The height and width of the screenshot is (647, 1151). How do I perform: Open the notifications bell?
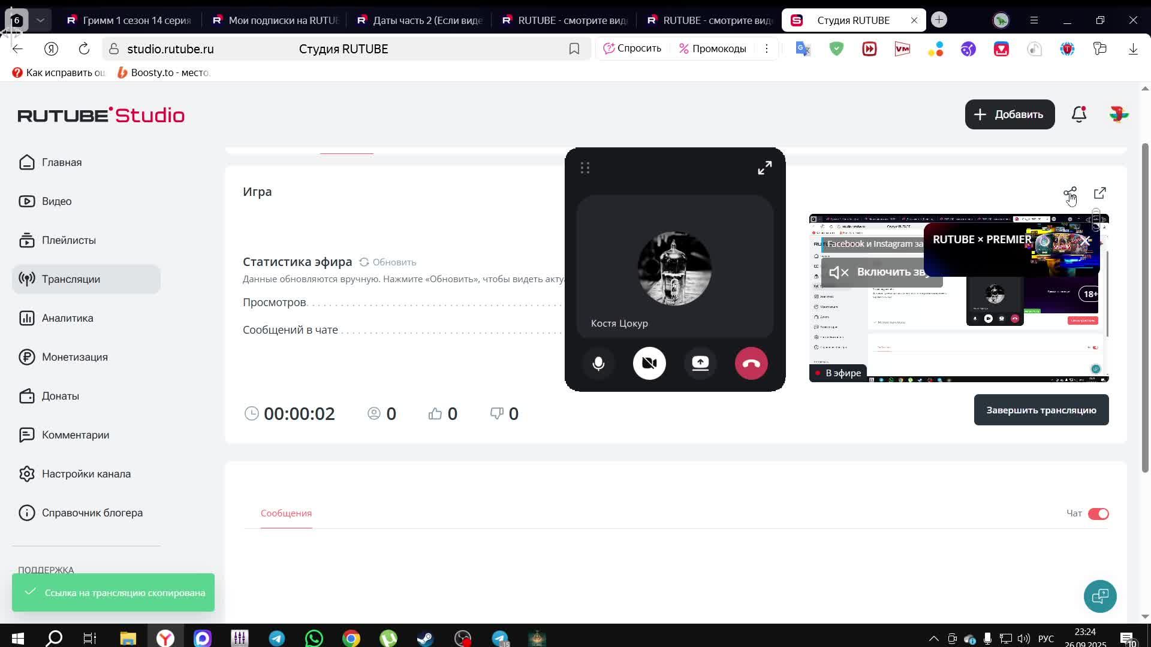(x=1078, y=114)
